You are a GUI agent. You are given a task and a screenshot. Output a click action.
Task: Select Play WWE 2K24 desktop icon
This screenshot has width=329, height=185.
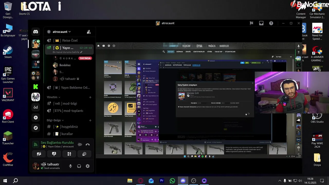317,140
